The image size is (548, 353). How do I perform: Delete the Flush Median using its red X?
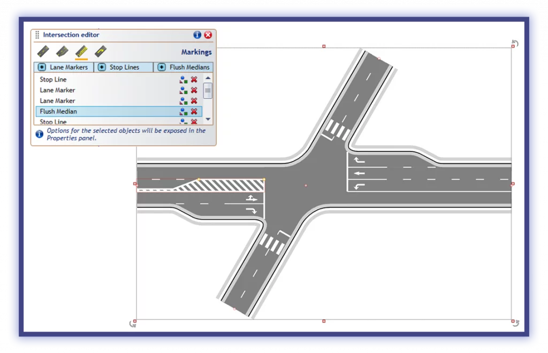click(194, 111)
